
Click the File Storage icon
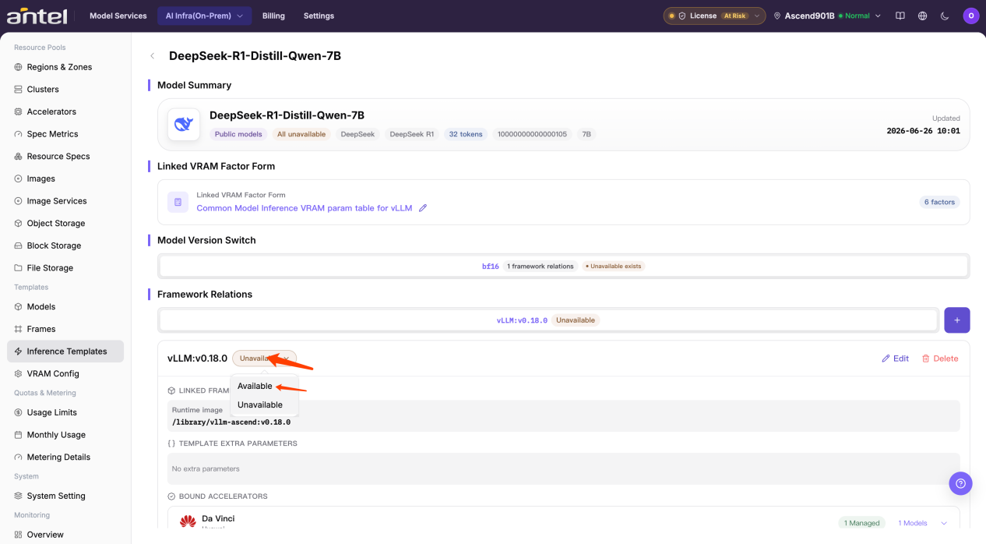[19, 268]
